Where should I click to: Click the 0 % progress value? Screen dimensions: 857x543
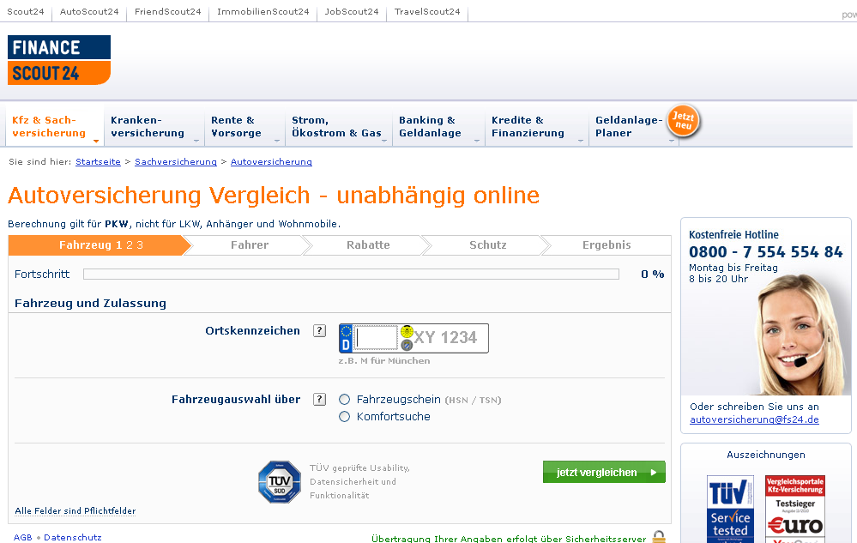pos(653,275)
